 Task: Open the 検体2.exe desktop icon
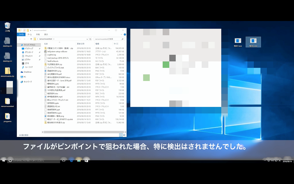click(x=253, y=42)
